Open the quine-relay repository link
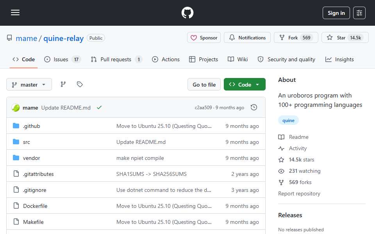Viewport: 375px width, 234px height. pyautogui.click(x=63, y=38)
